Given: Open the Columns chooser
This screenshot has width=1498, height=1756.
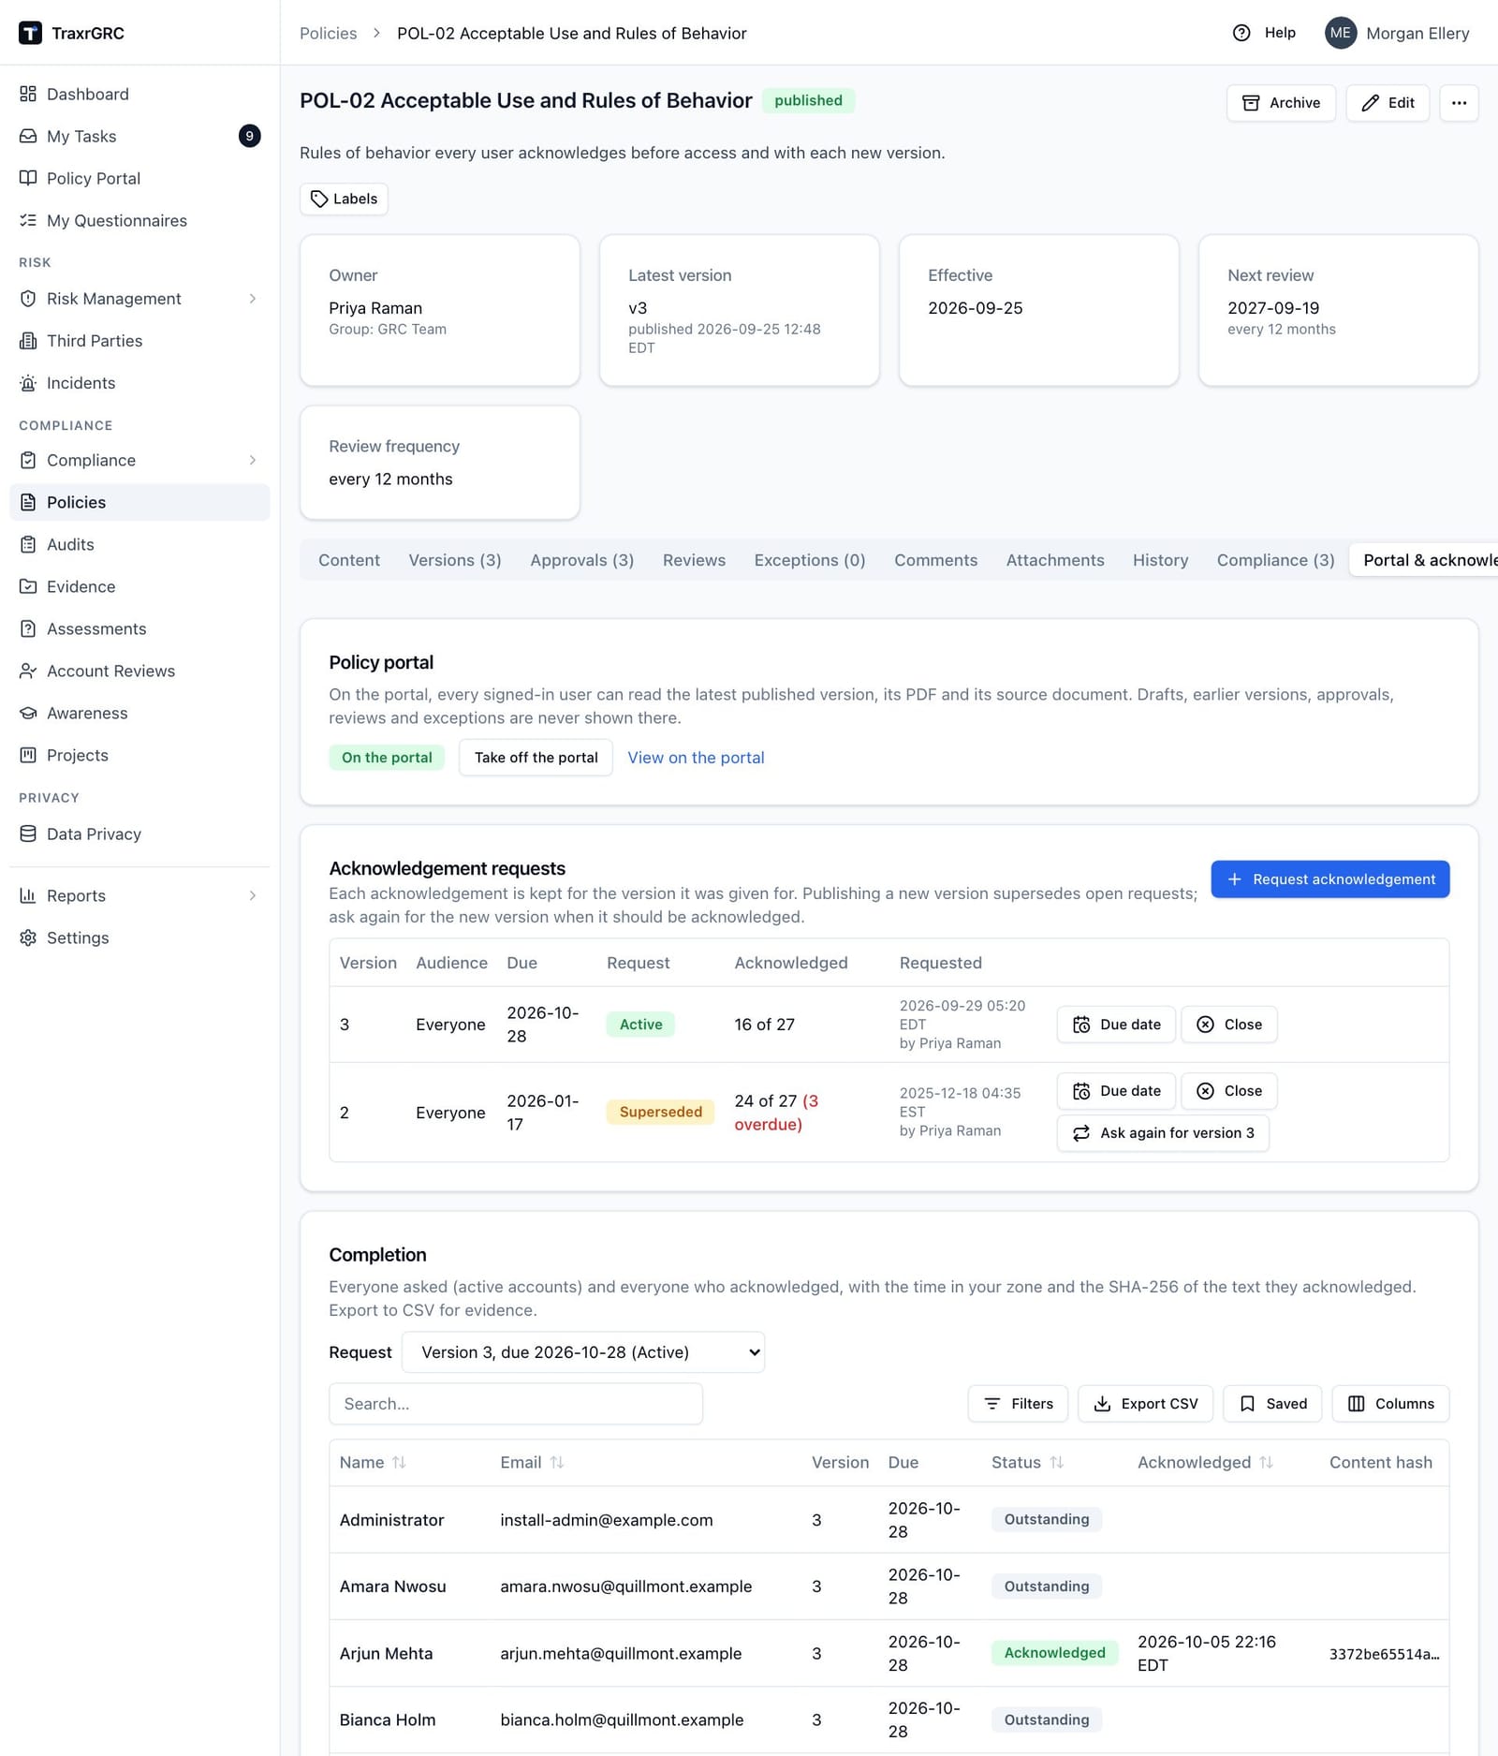Looking at the screenshot, I should 1390,1404.
